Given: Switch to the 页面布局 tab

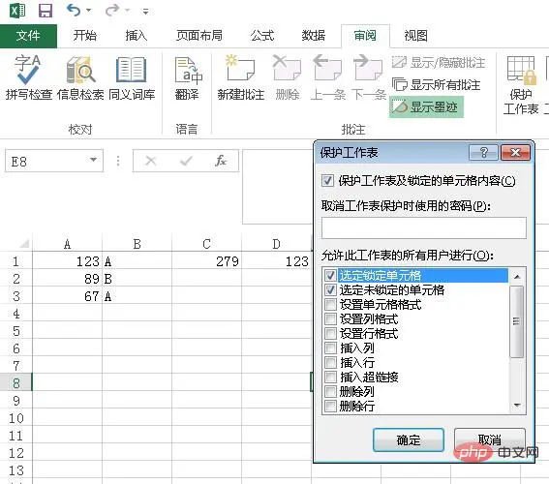Looking at the screenshot, I should (x=199, y=36).
